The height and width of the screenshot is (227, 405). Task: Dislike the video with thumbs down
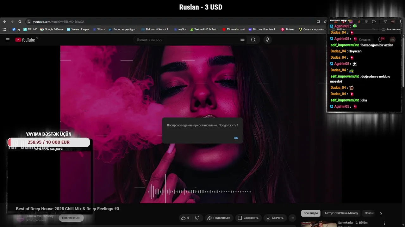[x=197, y=218]
